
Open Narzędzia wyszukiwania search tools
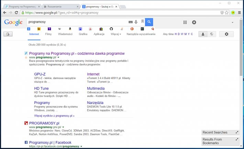click(x=141, y=34)
